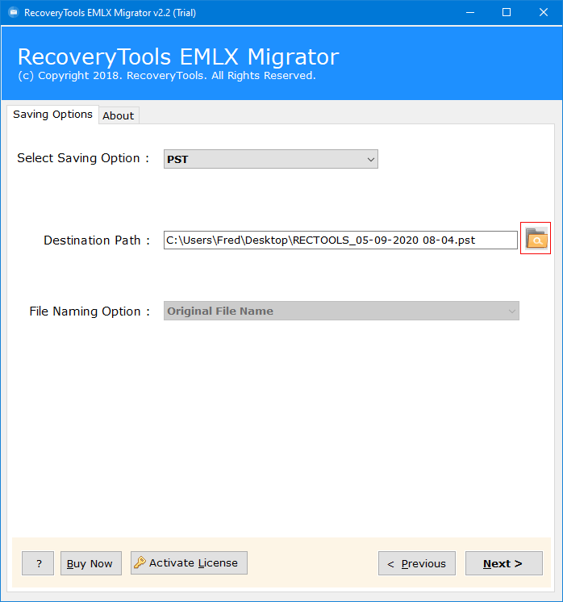563x602 pixels.
Task: Click the File Naming Option label
Action: 90,311
